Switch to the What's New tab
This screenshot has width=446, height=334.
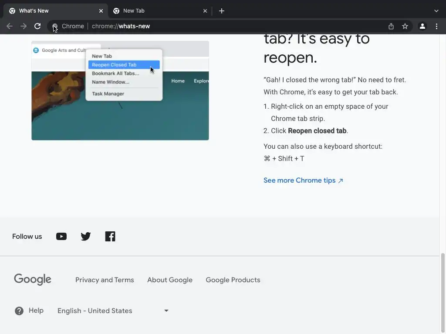[55, 11]
